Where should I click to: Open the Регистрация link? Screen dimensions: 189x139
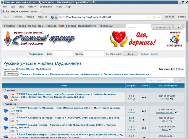[x=36, y=54]
